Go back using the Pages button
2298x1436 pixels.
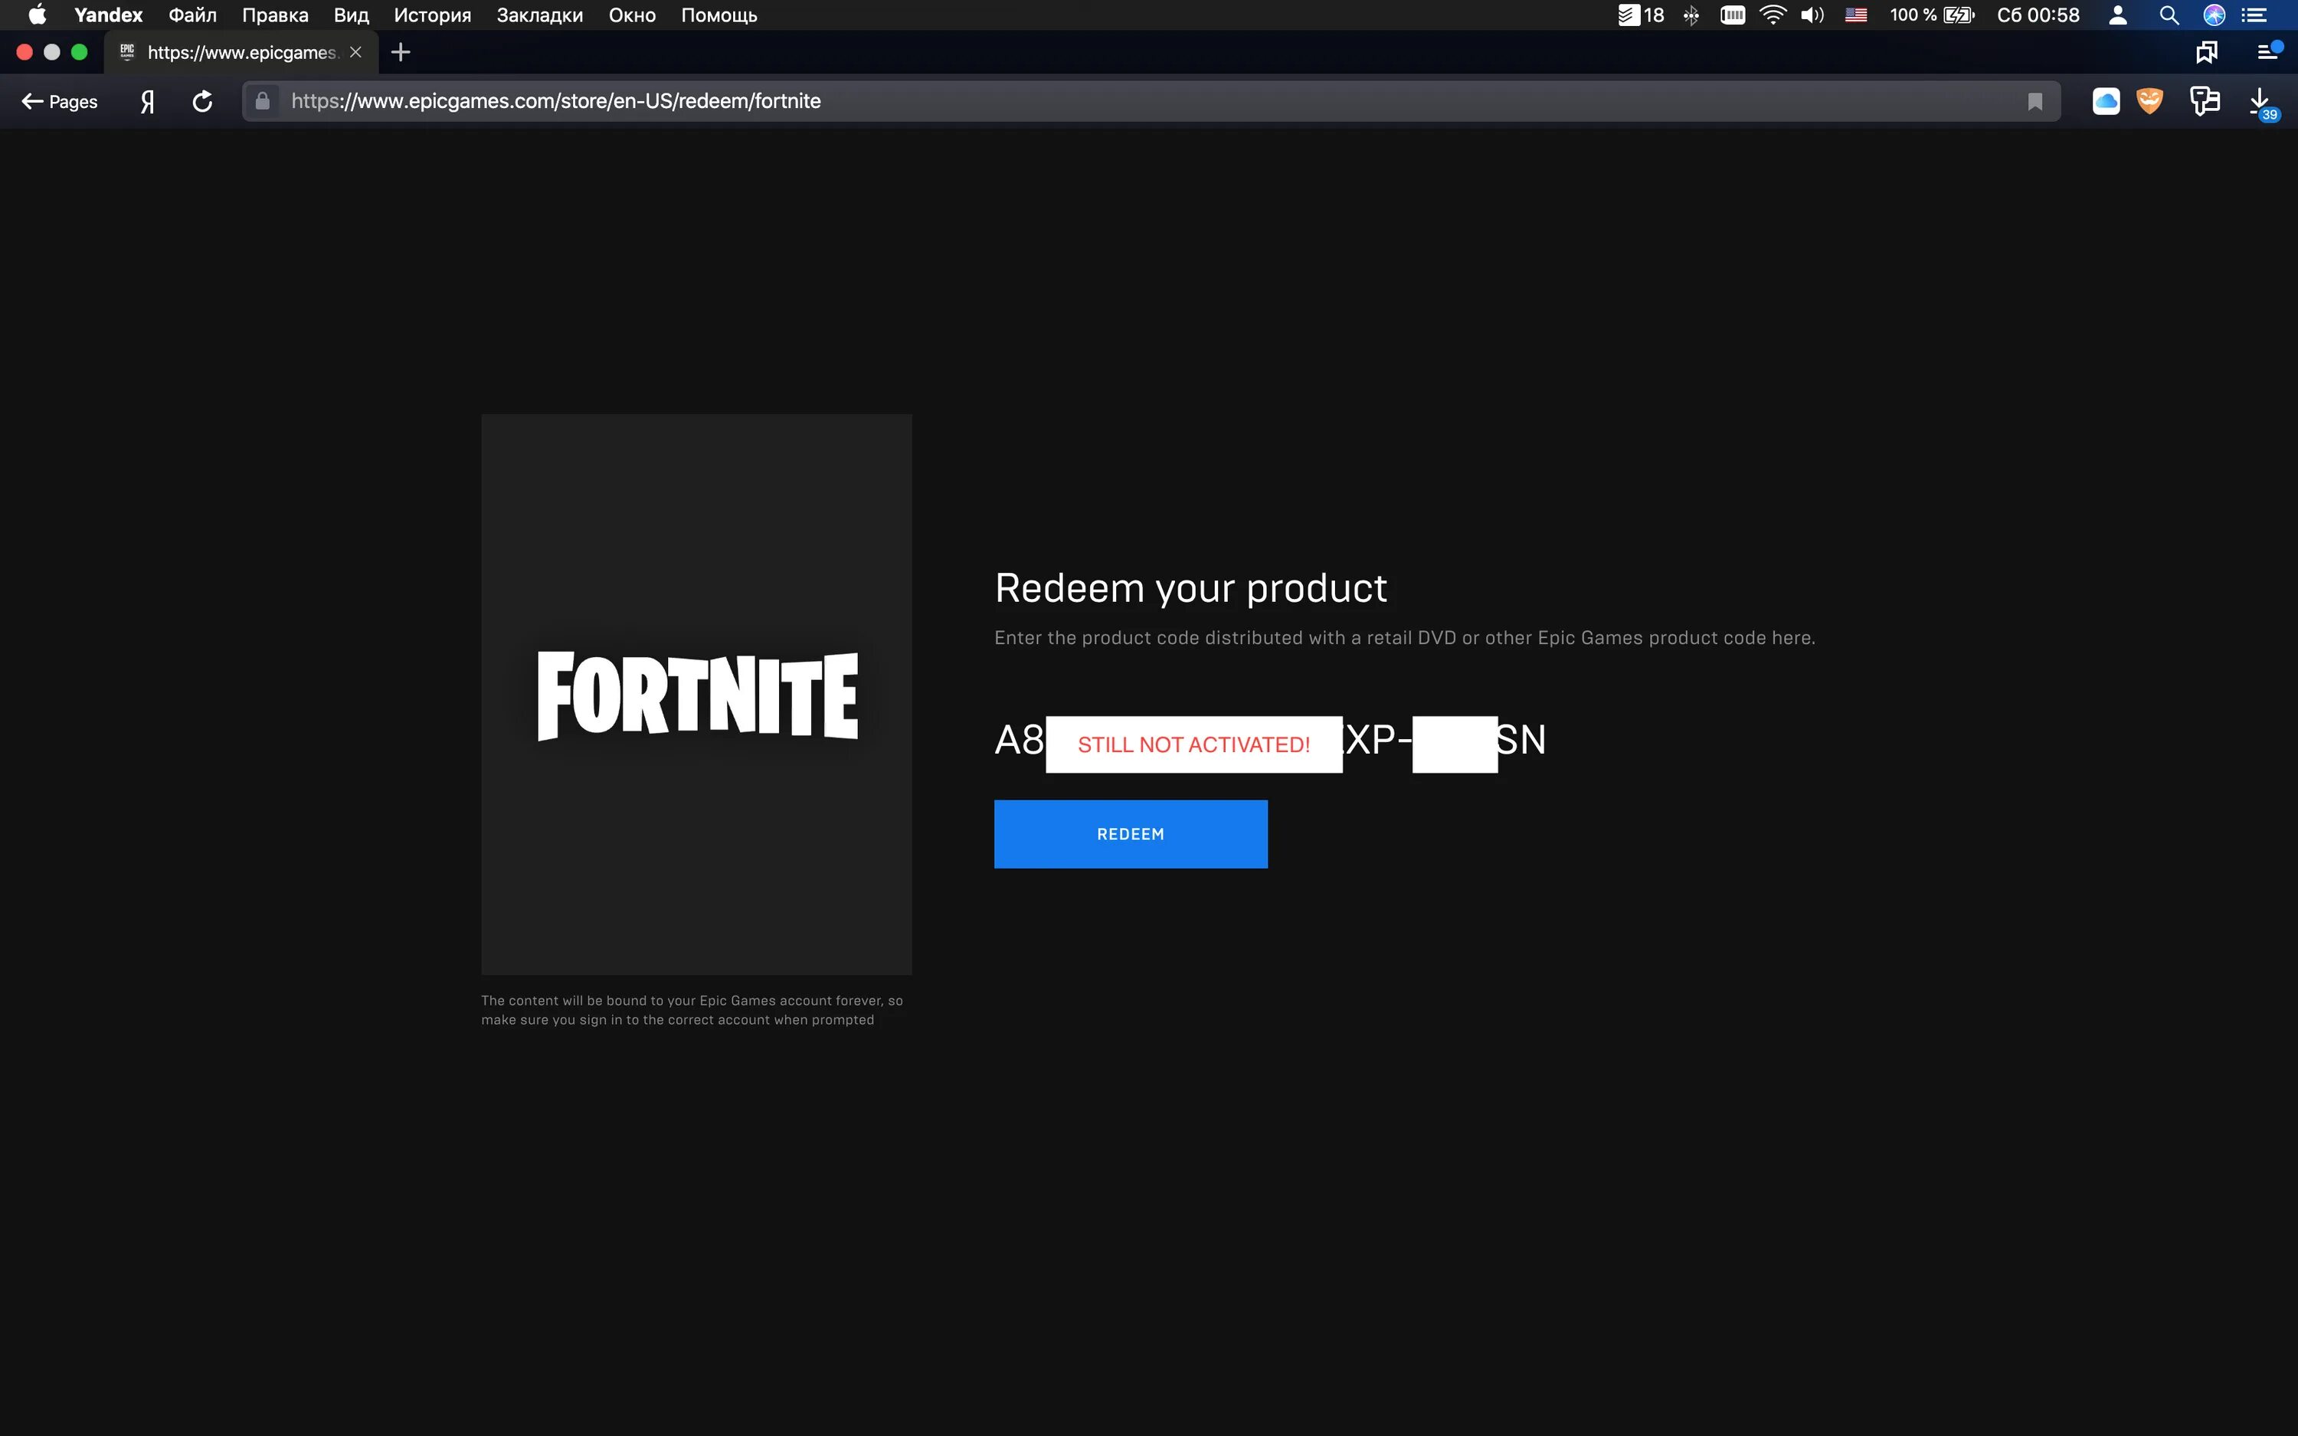(60, 102)
